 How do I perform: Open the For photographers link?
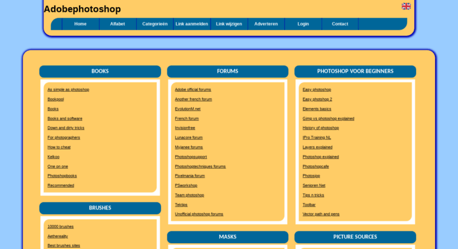pyautogui.click(x=64, y=138)
